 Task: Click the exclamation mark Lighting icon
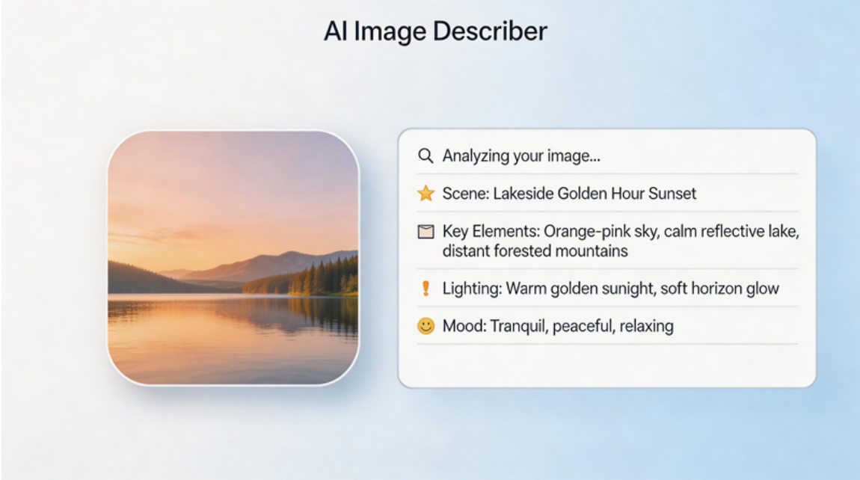(x=425, y=288)
